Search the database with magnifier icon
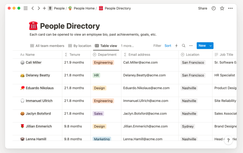Image resolution: width=243 pixels, height=153 pixels. [183, 46]
